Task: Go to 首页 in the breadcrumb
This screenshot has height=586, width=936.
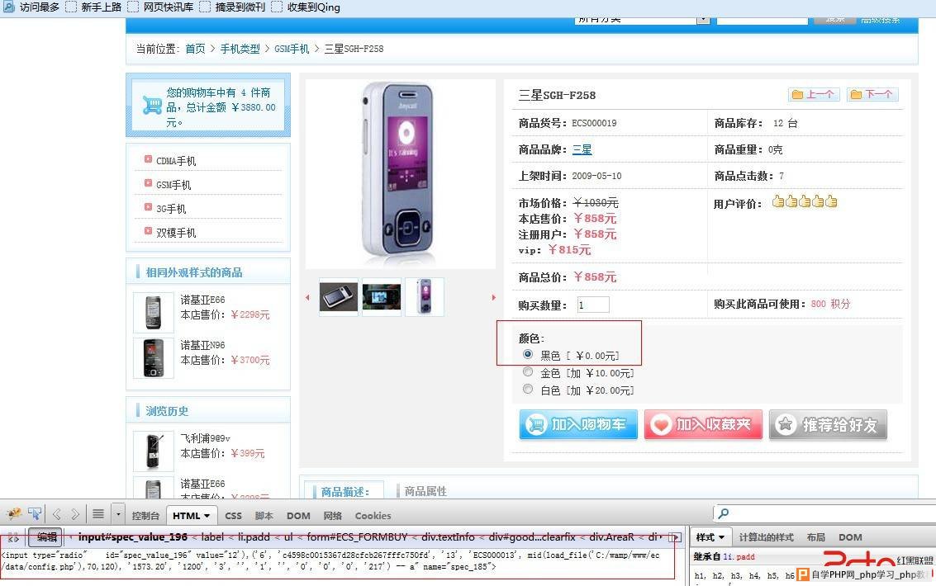Action: [195, 49]
